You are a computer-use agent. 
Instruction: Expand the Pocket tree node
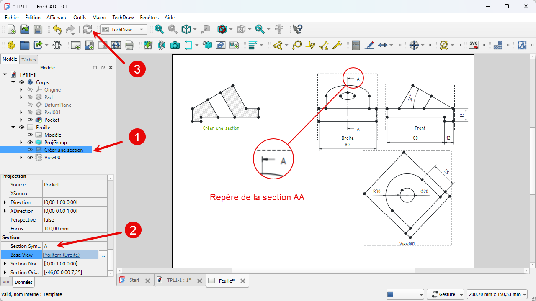[x=21, y=120]
